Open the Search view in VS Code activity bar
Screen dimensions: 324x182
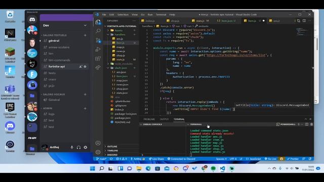click(x=98, y=31)
